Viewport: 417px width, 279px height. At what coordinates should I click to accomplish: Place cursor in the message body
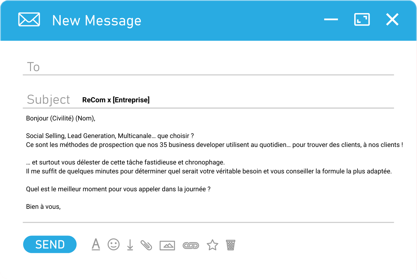coord(178,162)
